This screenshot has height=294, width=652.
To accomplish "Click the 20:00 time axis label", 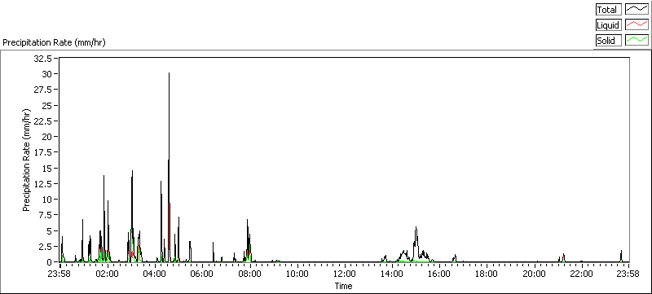I will point(535,274).
